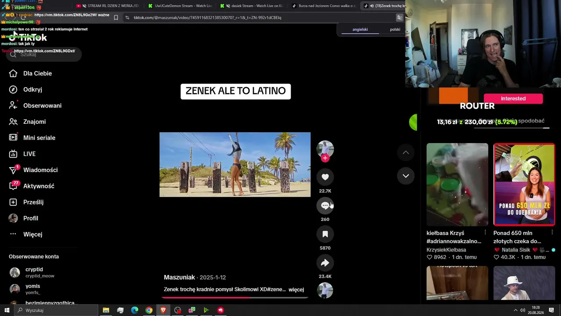Open the spinning sound disc avatar
The width and height of the screenshot is (561, 316).
click(x=325, y=291)
